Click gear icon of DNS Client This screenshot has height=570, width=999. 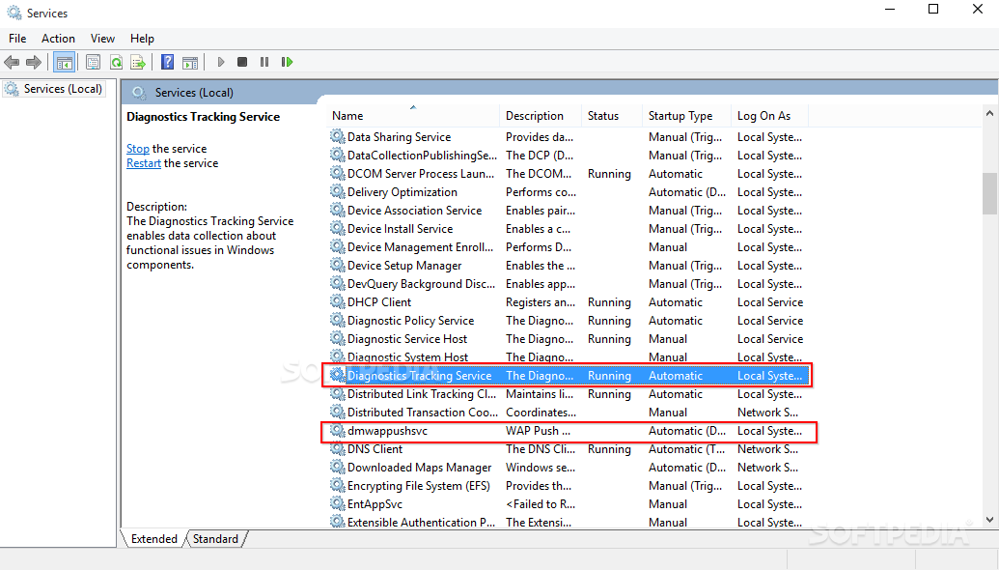click(337, 448)
